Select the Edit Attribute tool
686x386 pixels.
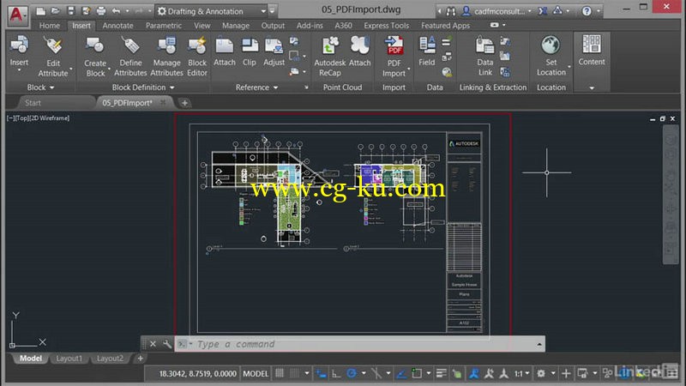(x=53, y=57)
